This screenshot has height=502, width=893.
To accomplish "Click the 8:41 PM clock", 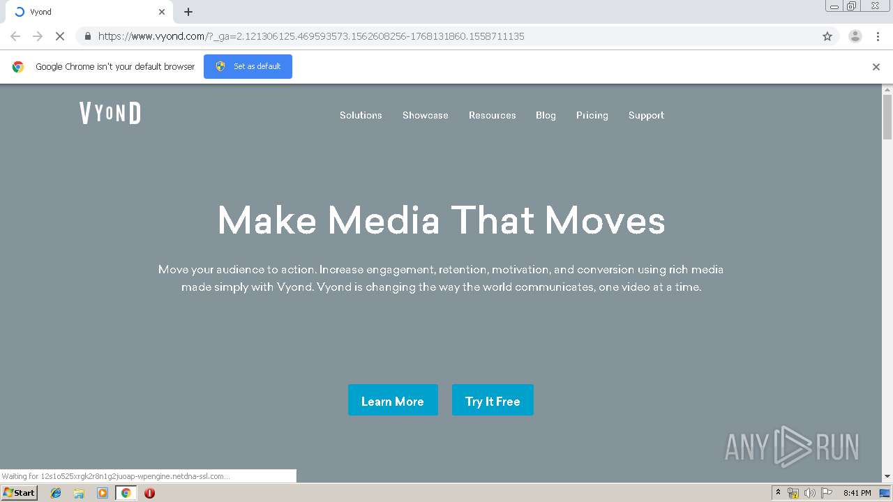I will point(857,493).
